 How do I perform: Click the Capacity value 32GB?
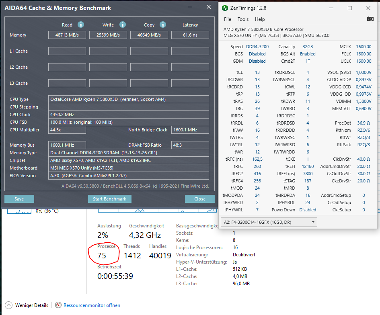click(308, 47)
